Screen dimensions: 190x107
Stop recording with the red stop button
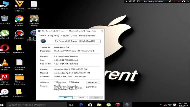point(179,1)
